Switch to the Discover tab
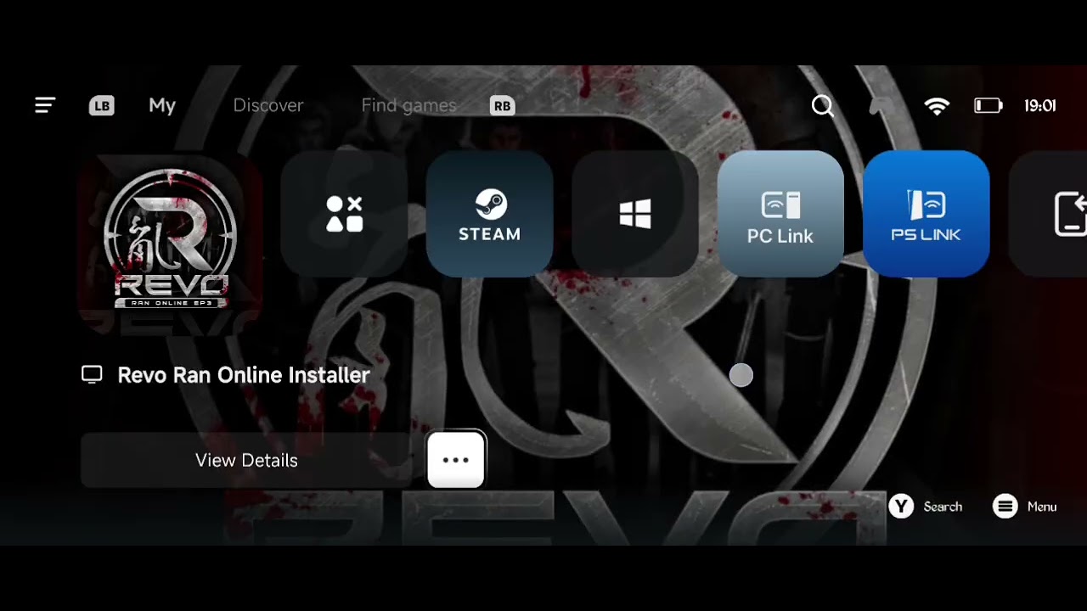Screen dimensions: 1087x611 point(268,105)
